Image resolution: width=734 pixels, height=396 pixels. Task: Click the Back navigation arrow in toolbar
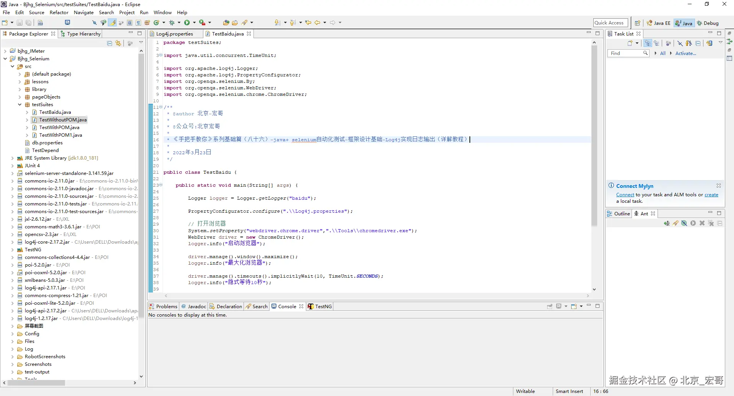(x=317, y=23)
